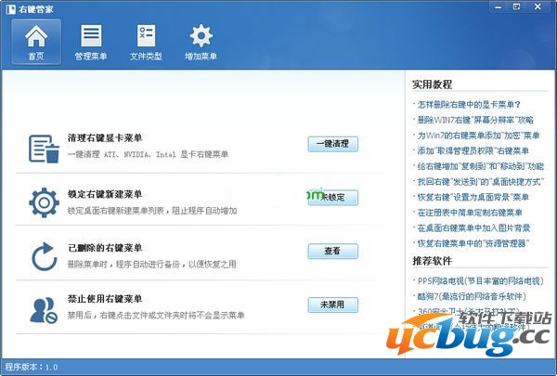Open tutorial 在注册表中简单定制右键菜单
The width and height of the screenshot is (557, 376).
(x=470, y=213)
